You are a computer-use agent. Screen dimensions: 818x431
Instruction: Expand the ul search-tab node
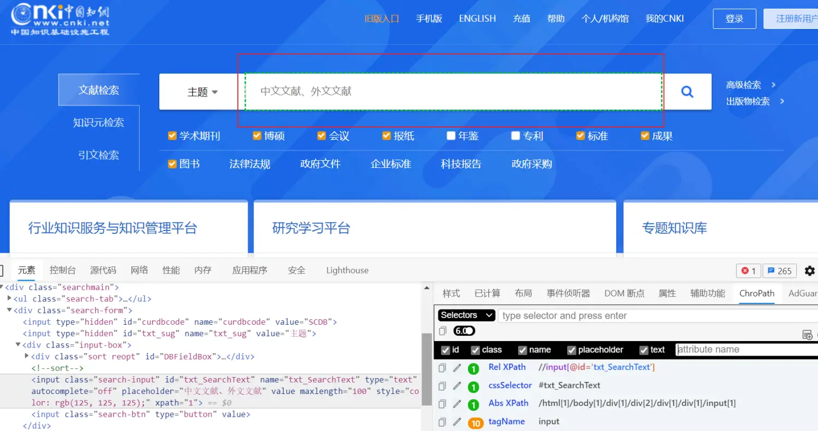click(x=10, y=299)
